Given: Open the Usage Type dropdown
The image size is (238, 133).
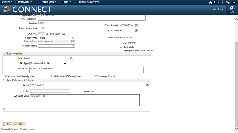Looking at the screenshot, I should tap(56, 38).
